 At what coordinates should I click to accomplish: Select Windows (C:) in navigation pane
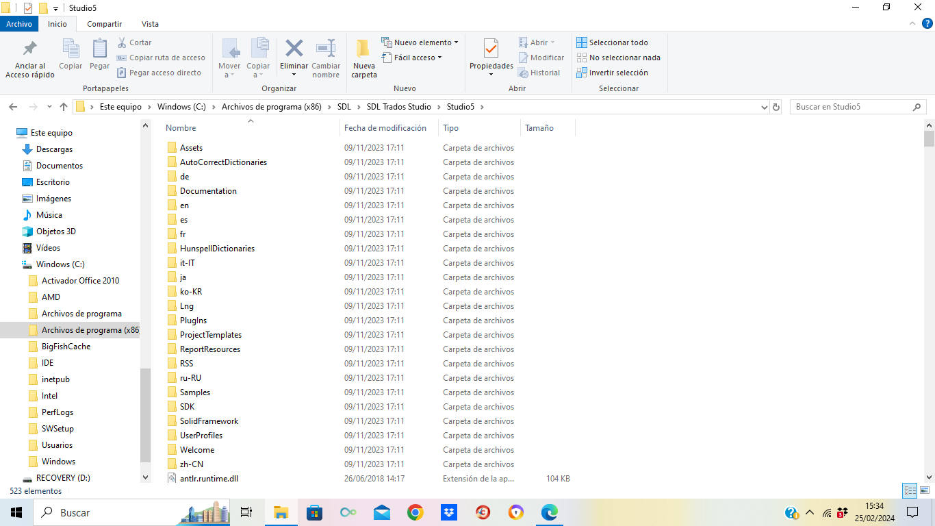(x=60, y=264)
